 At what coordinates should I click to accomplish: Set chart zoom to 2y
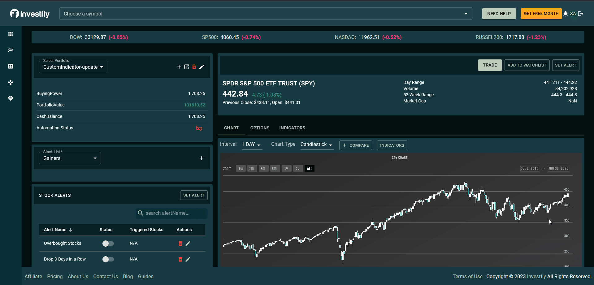coord(297,169)
